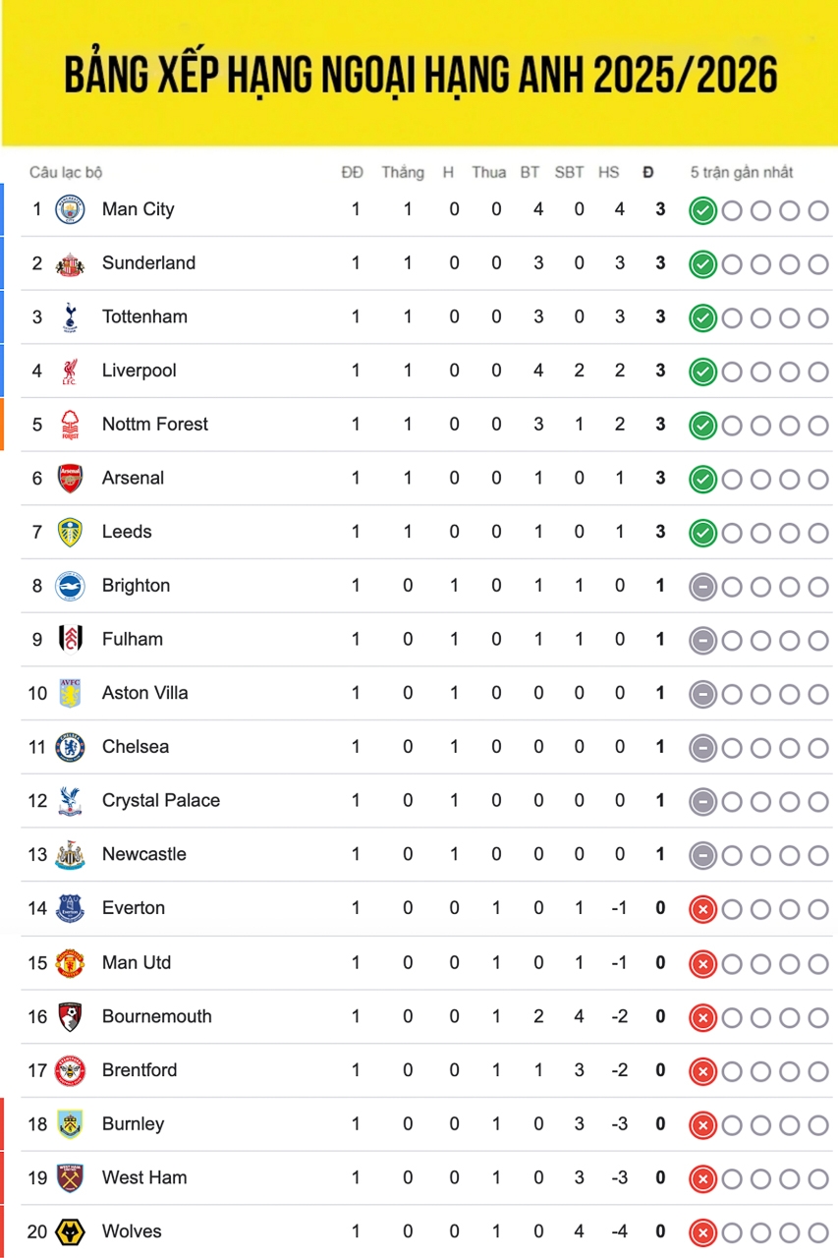Click the yellow title banner
Screen dimensions: 838x1258
click(x=419, y=74)
